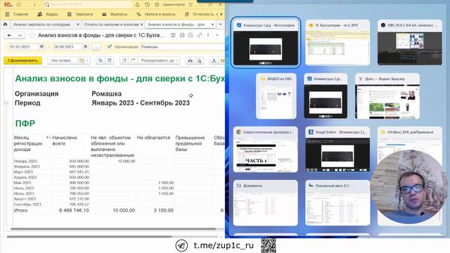Click the report header icon left of the link
The image size is (450, 253).
point(191,35)
